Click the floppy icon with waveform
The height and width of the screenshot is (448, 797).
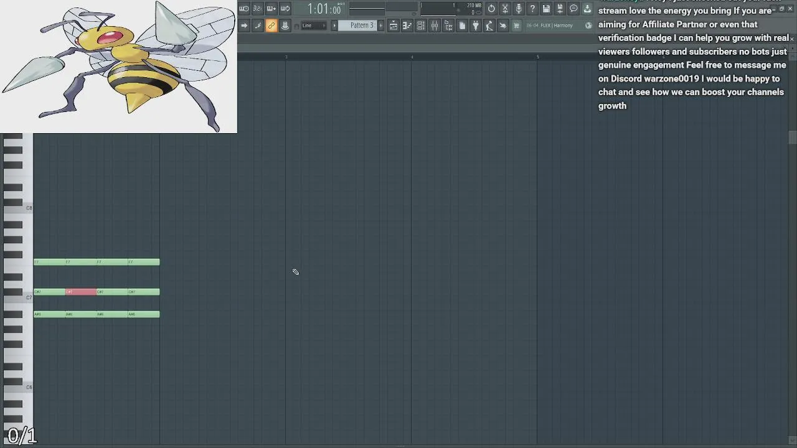tap(560, 9)
